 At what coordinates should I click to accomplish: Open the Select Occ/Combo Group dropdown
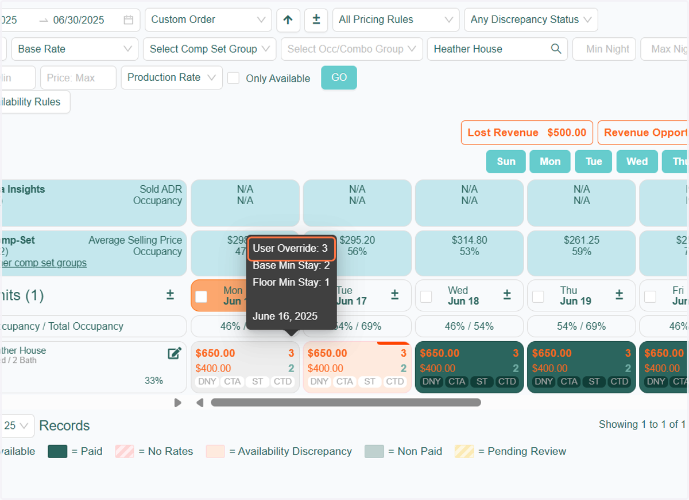(x=352, y=49)
